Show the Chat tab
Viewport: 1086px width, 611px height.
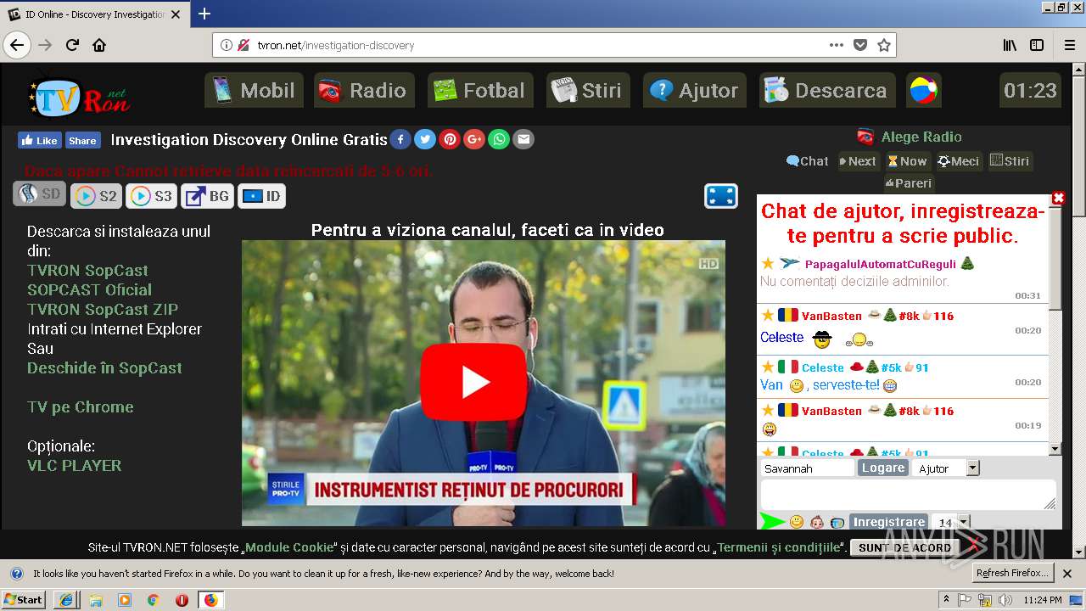807,161
